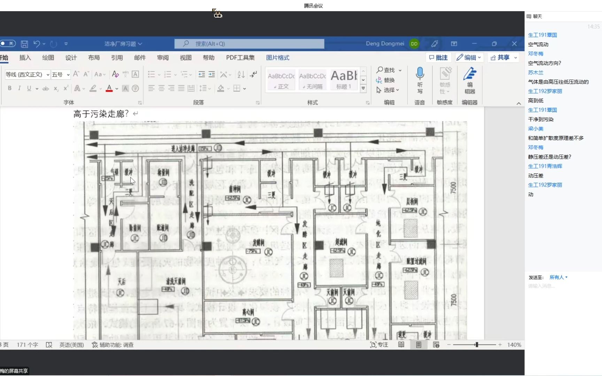Click the shading paint bucket icon

[221, 88]
